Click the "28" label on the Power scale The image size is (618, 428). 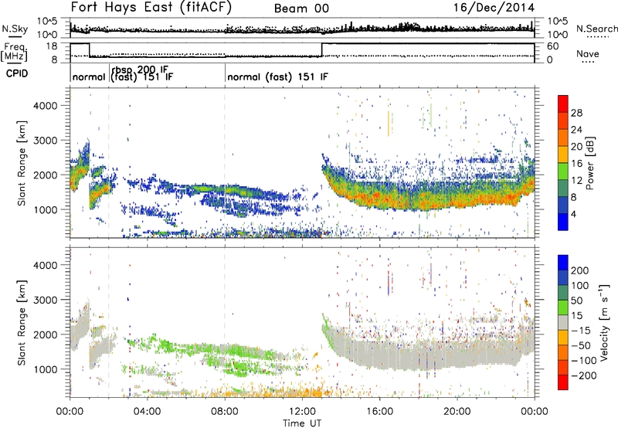click(576, 113)
